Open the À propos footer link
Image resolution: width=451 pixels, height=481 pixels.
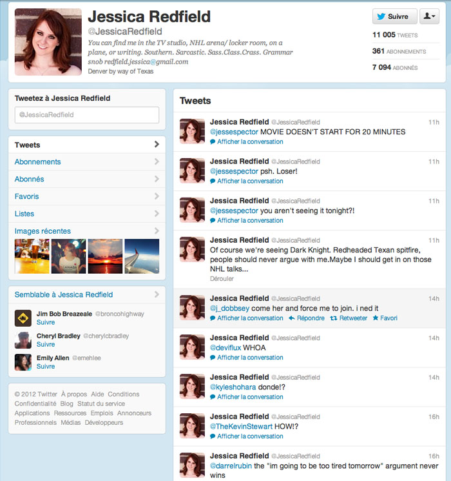(x=74, y=394)
